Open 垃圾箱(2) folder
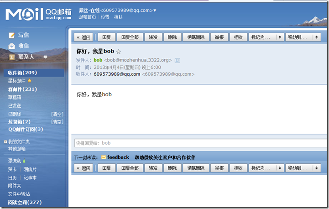Image resolution: width=329 pixels, height=209 pixels. click(x=19, y=122)
